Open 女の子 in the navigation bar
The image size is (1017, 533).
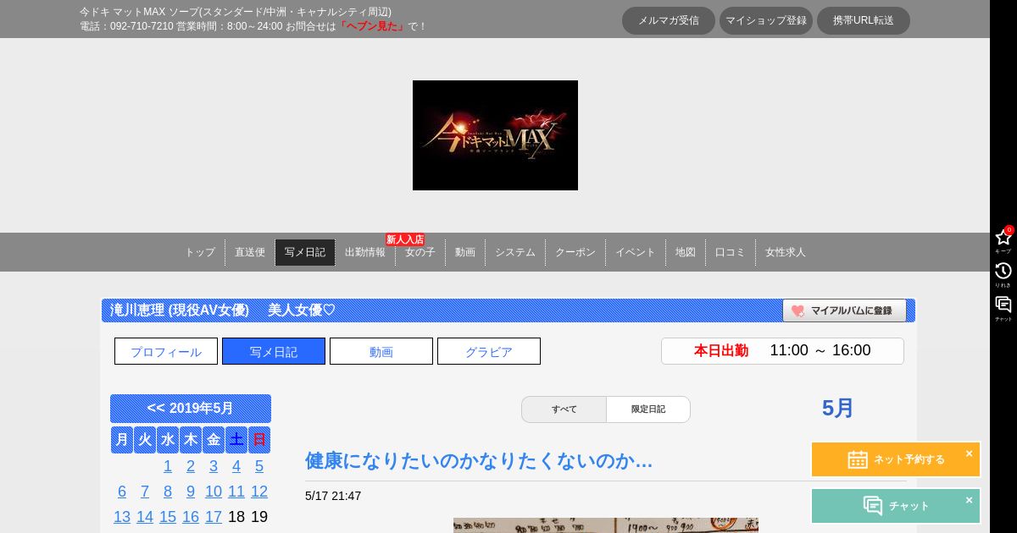[x=420, y=252]
